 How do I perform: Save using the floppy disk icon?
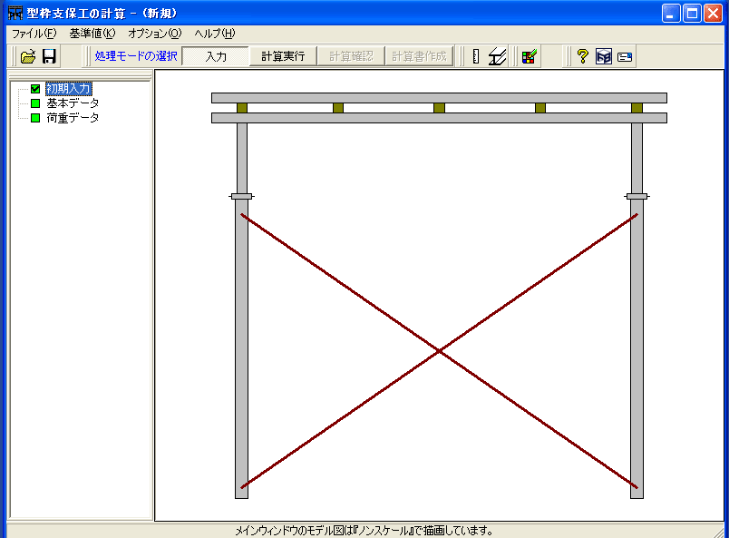[x=49, y=56]
